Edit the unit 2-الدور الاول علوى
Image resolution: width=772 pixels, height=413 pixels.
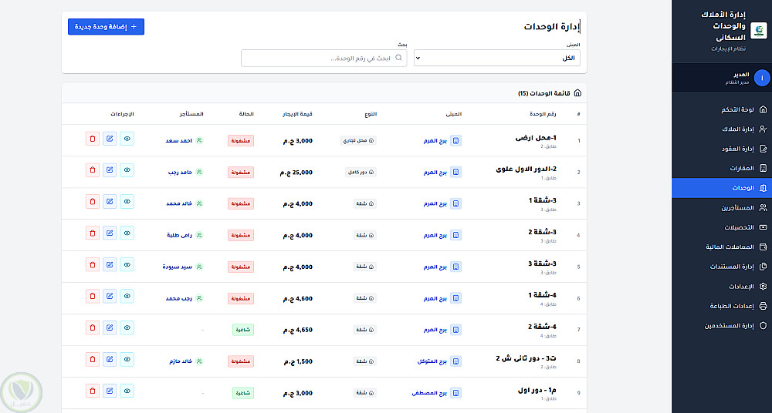point(110,171)
